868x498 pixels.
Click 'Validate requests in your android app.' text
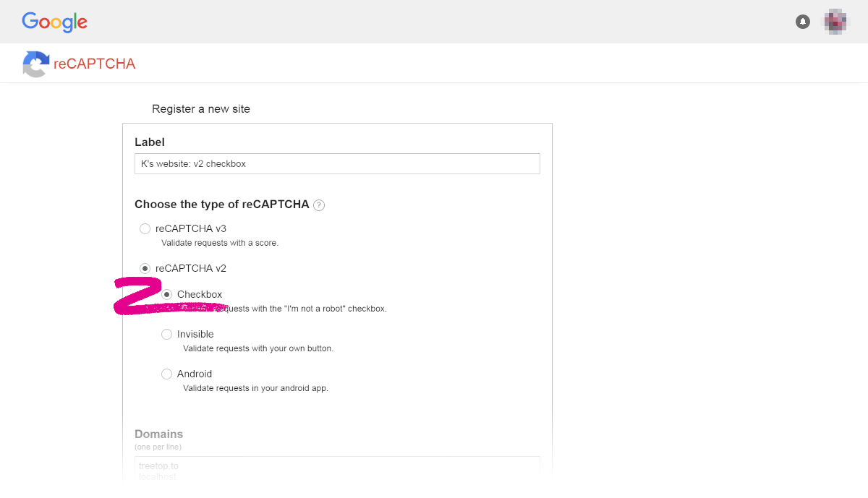click(x=255, y=388)
